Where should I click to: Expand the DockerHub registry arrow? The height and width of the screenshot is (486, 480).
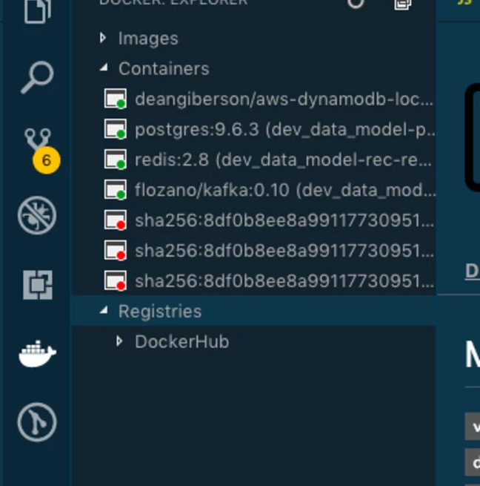(119, 341)
